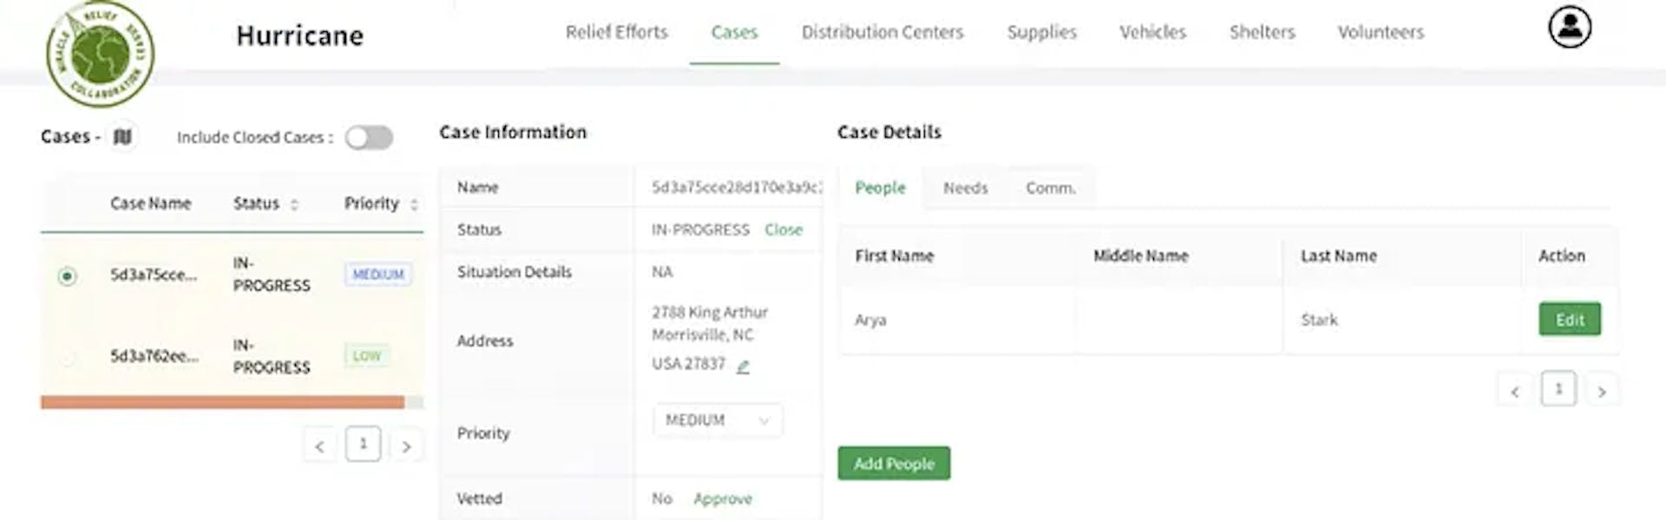This screenshot has width=1666, height=520.
Task: Sort cases by Priority column
Action: [x=414, y=205]
